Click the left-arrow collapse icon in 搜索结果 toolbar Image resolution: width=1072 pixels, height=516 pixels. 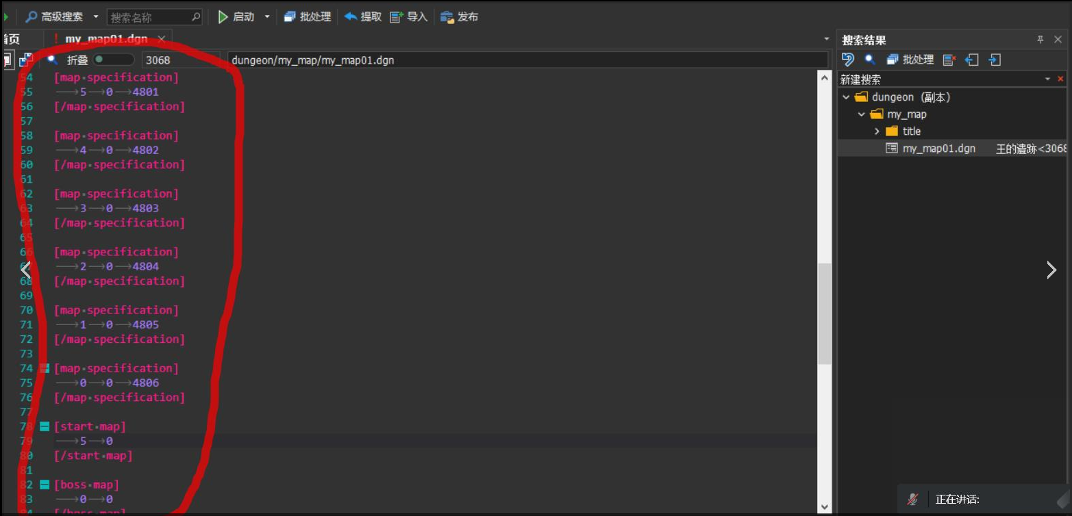[971, 60]
